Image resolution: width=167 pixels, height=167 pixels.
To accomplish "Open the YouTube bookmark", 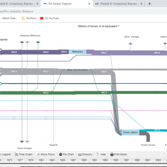I will (50, 18).
